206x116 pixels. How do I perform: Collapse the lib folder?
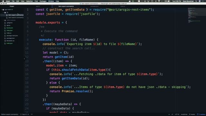tap(3, 13)
